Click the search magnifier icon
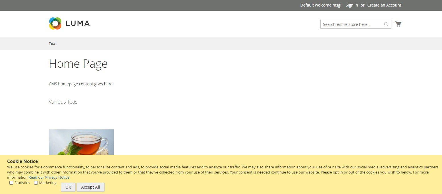 [386, 24]
